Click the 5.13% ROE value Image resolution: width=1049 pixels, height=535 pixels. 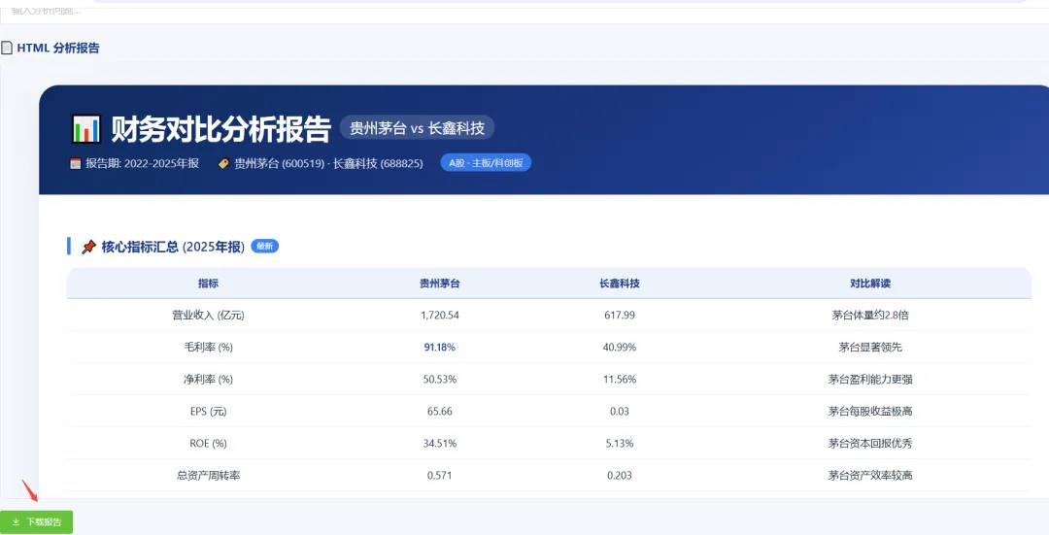click(x=620, y=444)
